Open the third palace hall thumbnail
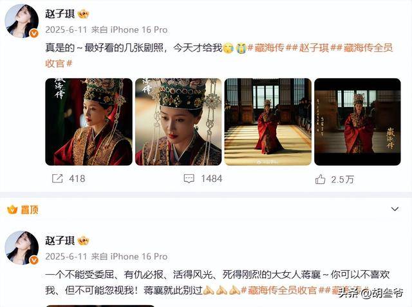The height and width of the screenshot is (307, 412). pyautogui.click(x=268, y=122)
